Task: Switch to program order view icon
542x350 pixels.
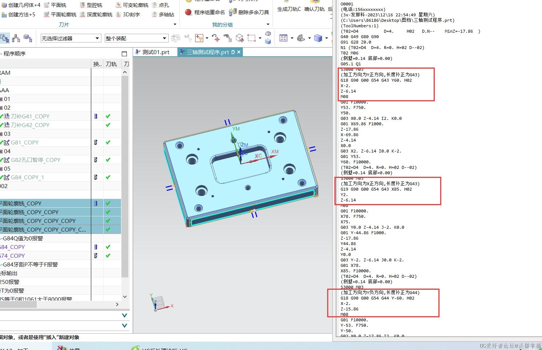Action: point(5,38)
